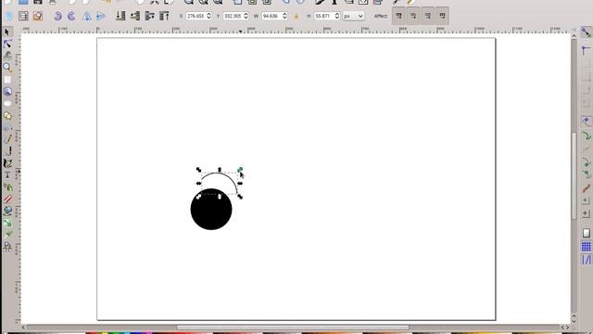
Task: Toggle second Affect button (scale rounded corners)
Action: pos(413,16)
